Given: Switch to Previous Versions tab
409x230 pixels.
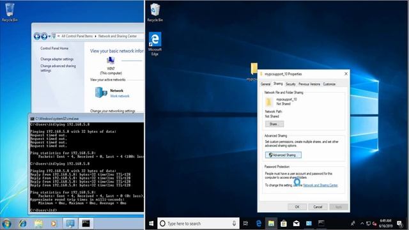Looking at the screenshot, I should point(309,84).
